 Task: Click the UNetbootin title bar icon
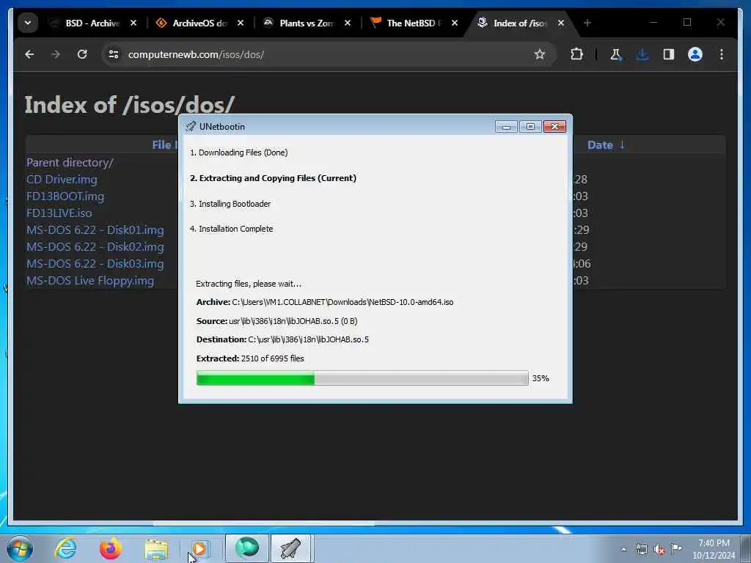click(x=191, y=126)
